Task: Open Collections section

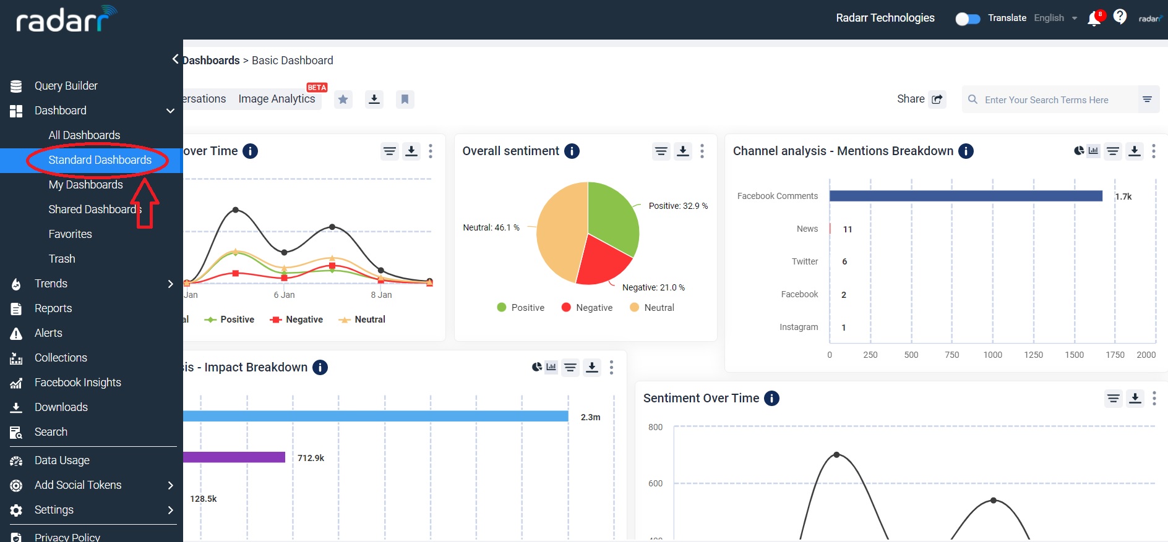Action: pos(61,358)
